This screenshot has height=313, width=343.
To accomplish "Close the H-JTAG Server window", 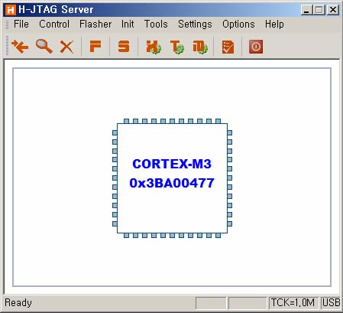I will click(x=332, y=10).
